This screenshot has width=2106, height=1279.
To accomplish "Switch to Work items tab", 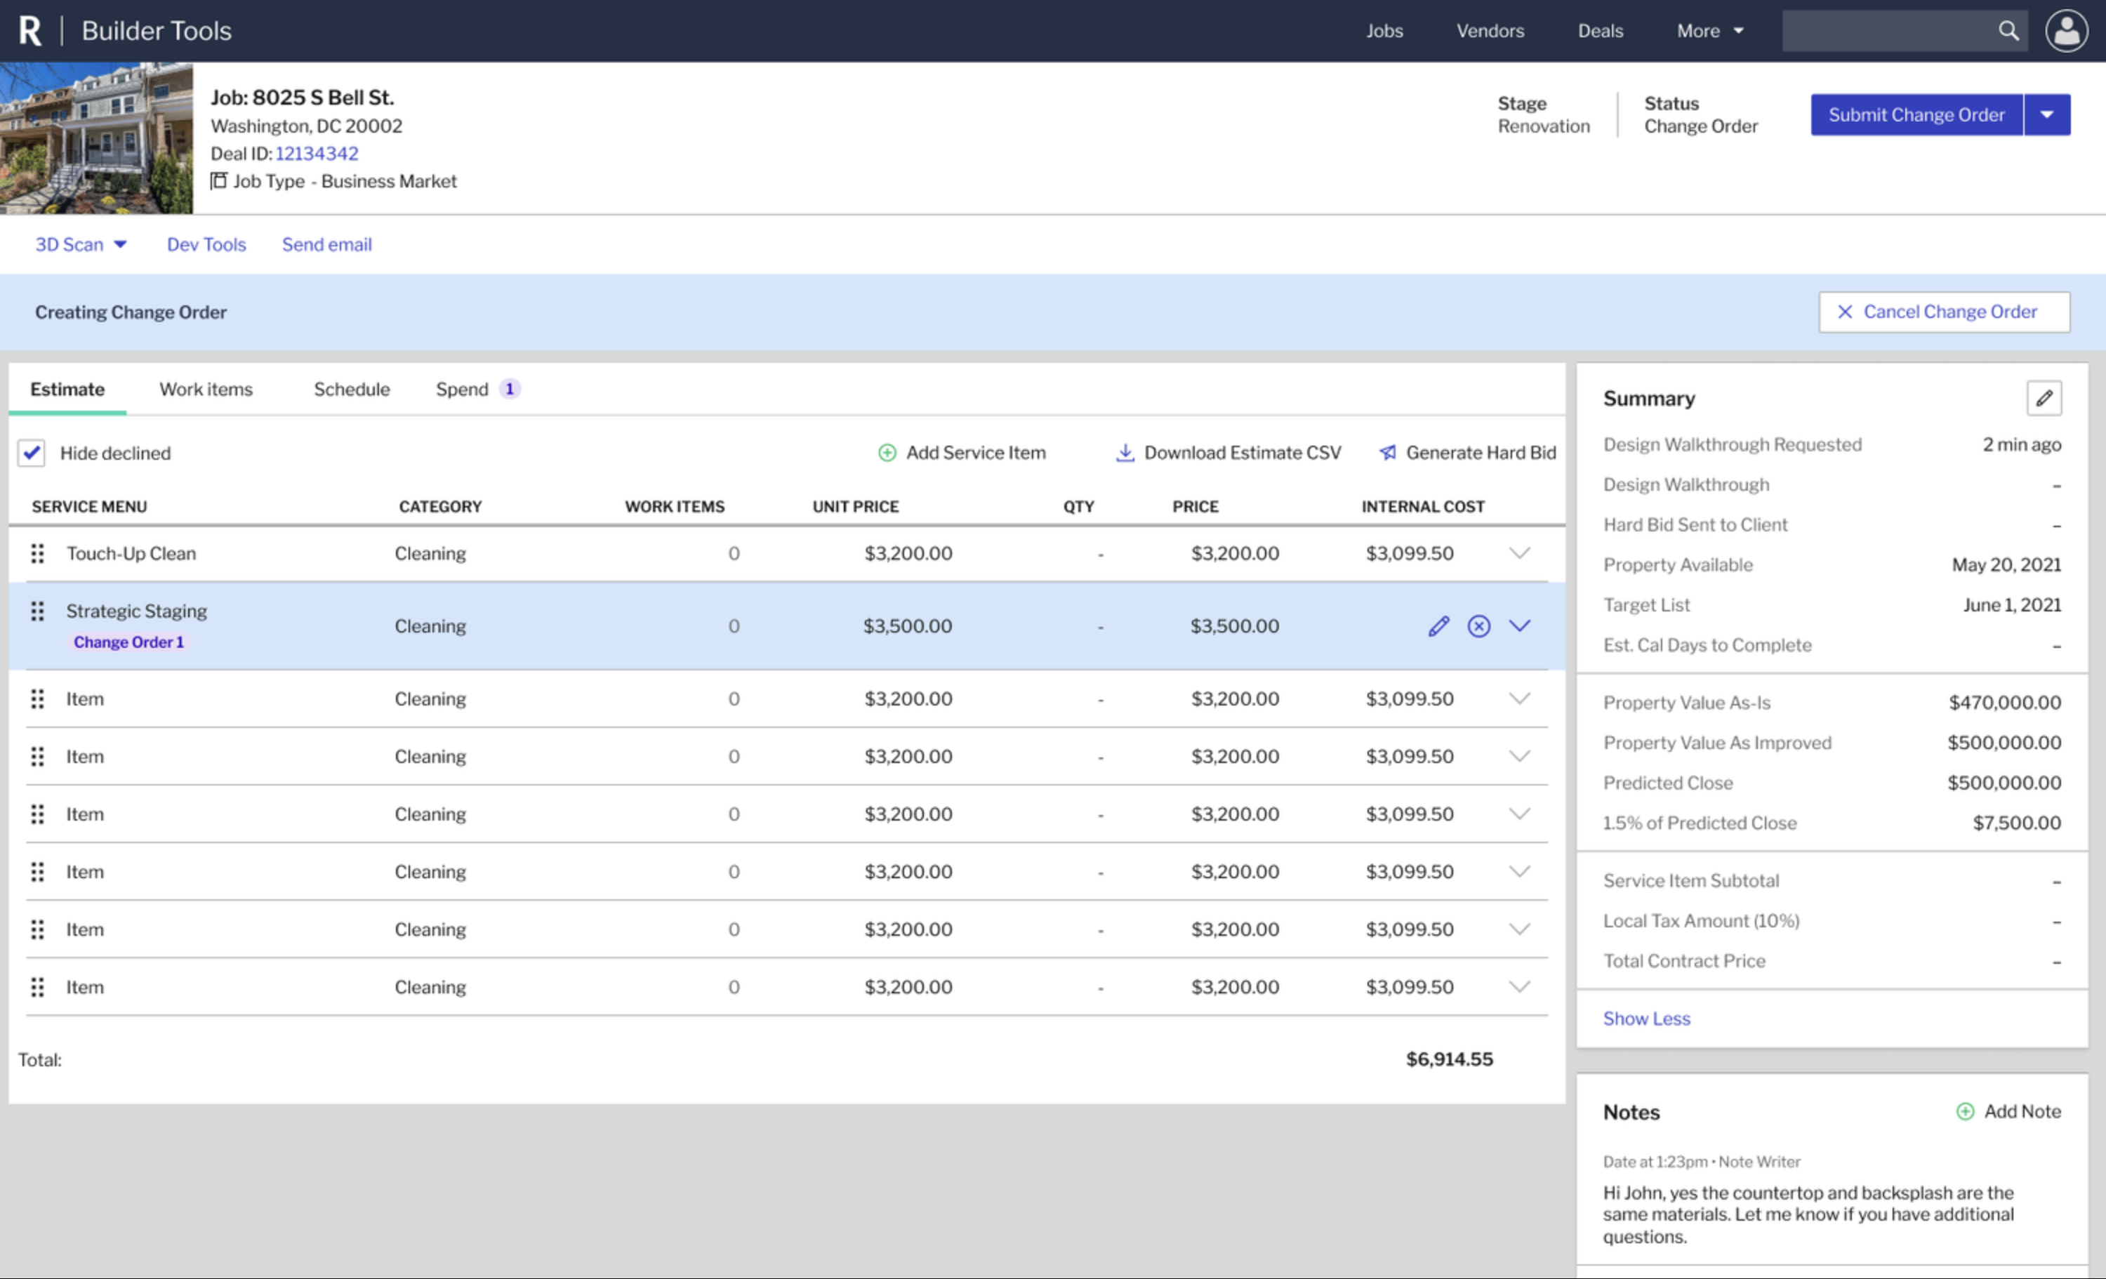I will click(206, 389).
